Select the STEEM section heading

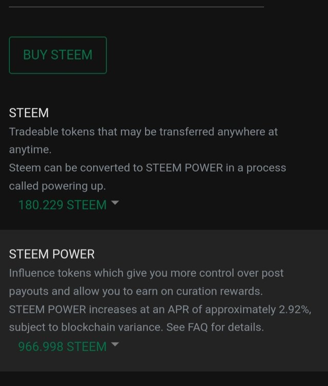click(29, 113)
